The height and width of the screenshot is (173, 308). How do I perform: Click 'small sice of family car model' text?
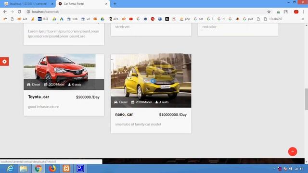click(x=138, y=124)
